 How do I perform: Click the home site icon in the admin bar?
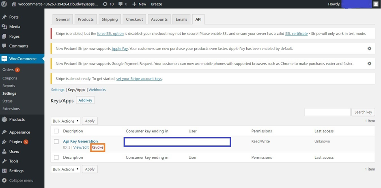(x=14, y=4)
